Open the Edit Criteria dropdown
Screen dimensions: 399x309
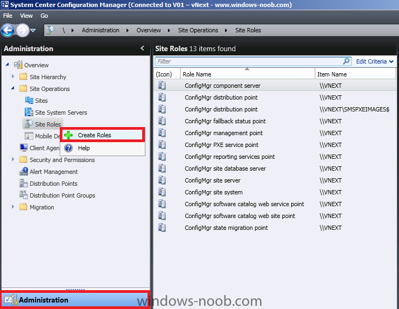point(375,61)
